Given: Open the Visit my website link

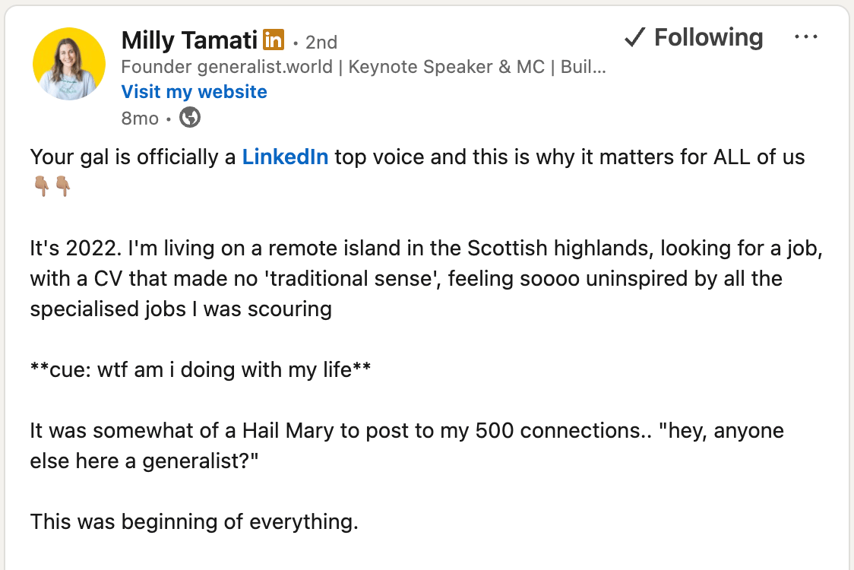Looking at the screenshot, I should [195, 92].
